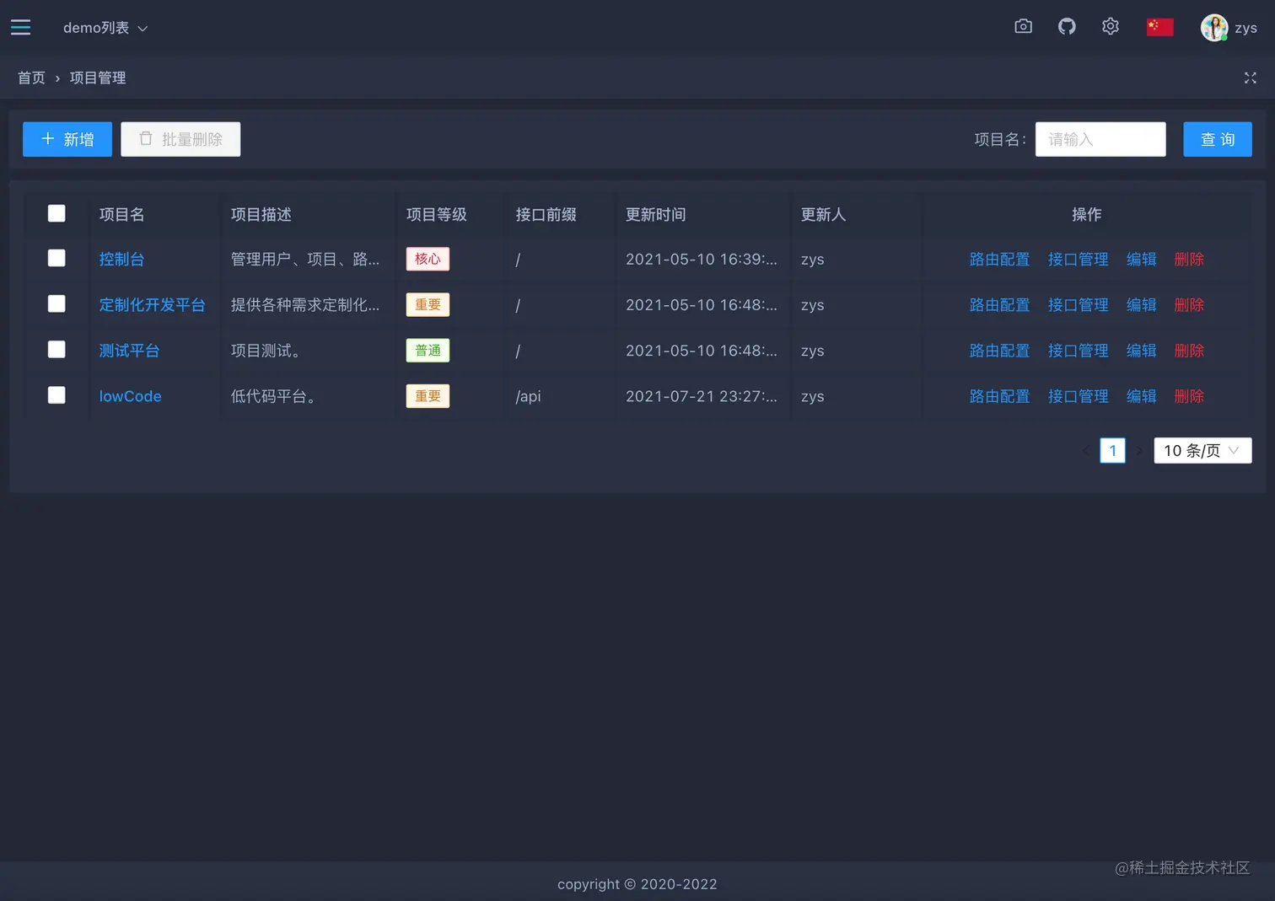This screenshot has height=901, width=1275.
Task: Go to 首页 in the breadcrumb
Action: (31, 78)
